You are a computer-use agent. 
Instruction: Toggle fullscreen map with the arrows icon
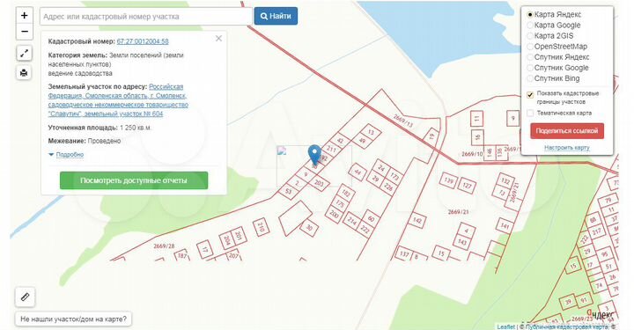pyautogui.click(x=25, y=53)
